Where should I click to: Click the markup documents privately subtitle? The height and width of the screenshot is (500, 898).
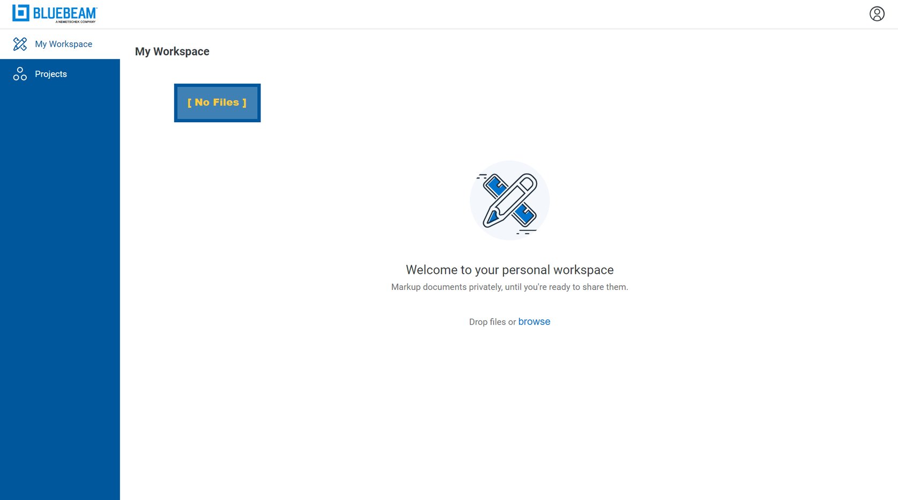point(509,287)
